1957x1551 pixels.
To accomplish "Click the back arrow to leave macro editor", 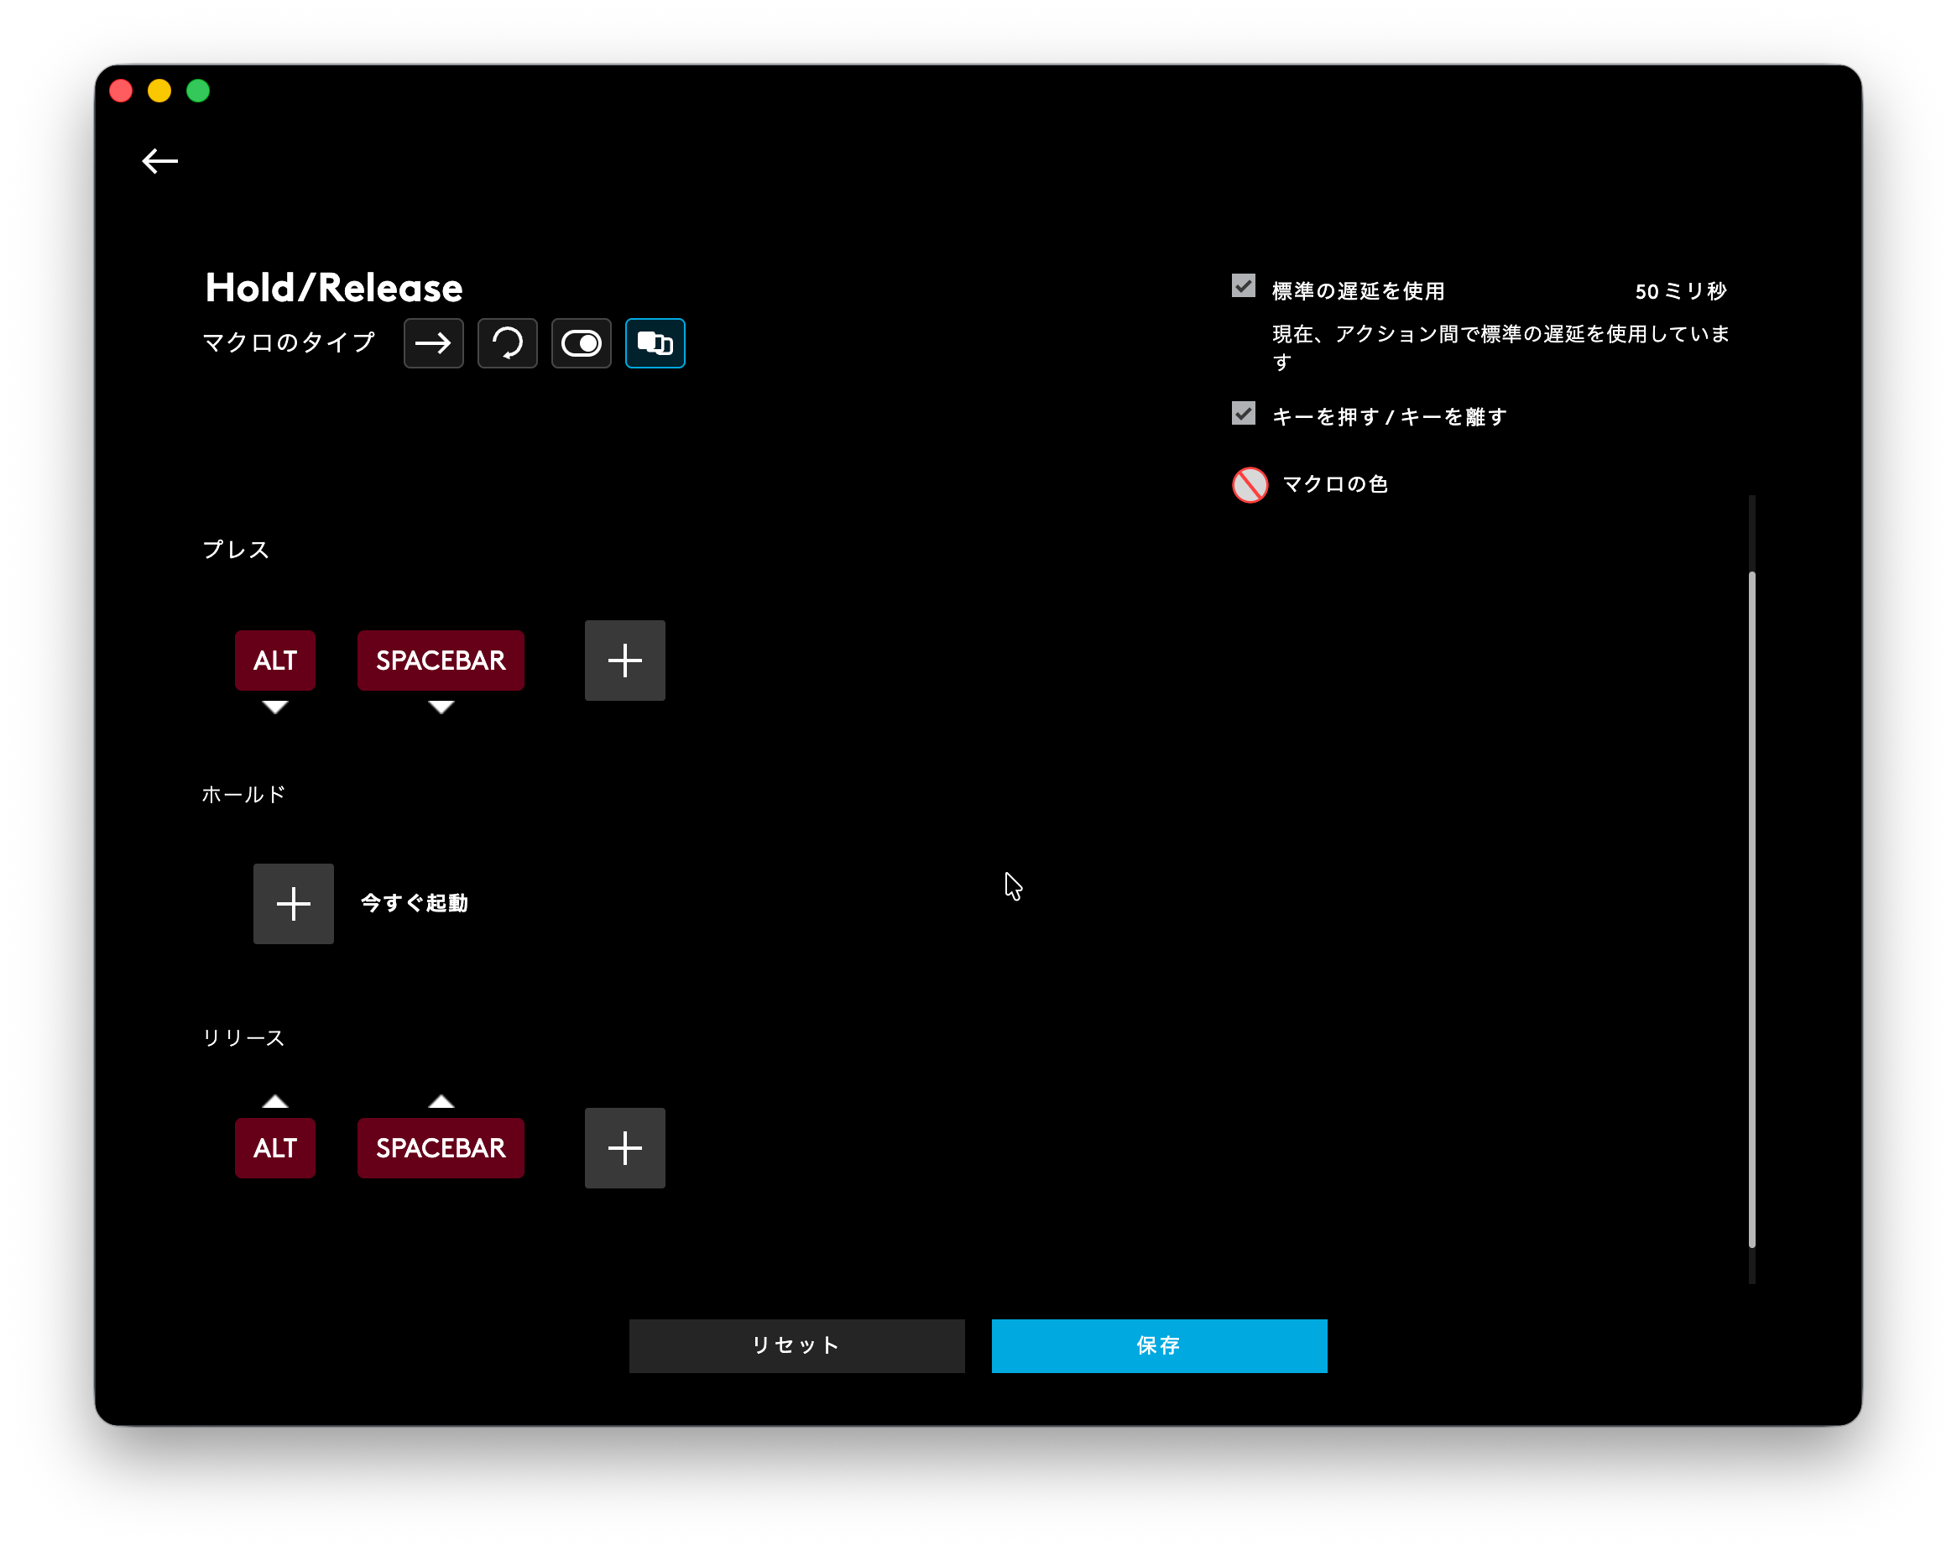I will [x=159, y=160].
